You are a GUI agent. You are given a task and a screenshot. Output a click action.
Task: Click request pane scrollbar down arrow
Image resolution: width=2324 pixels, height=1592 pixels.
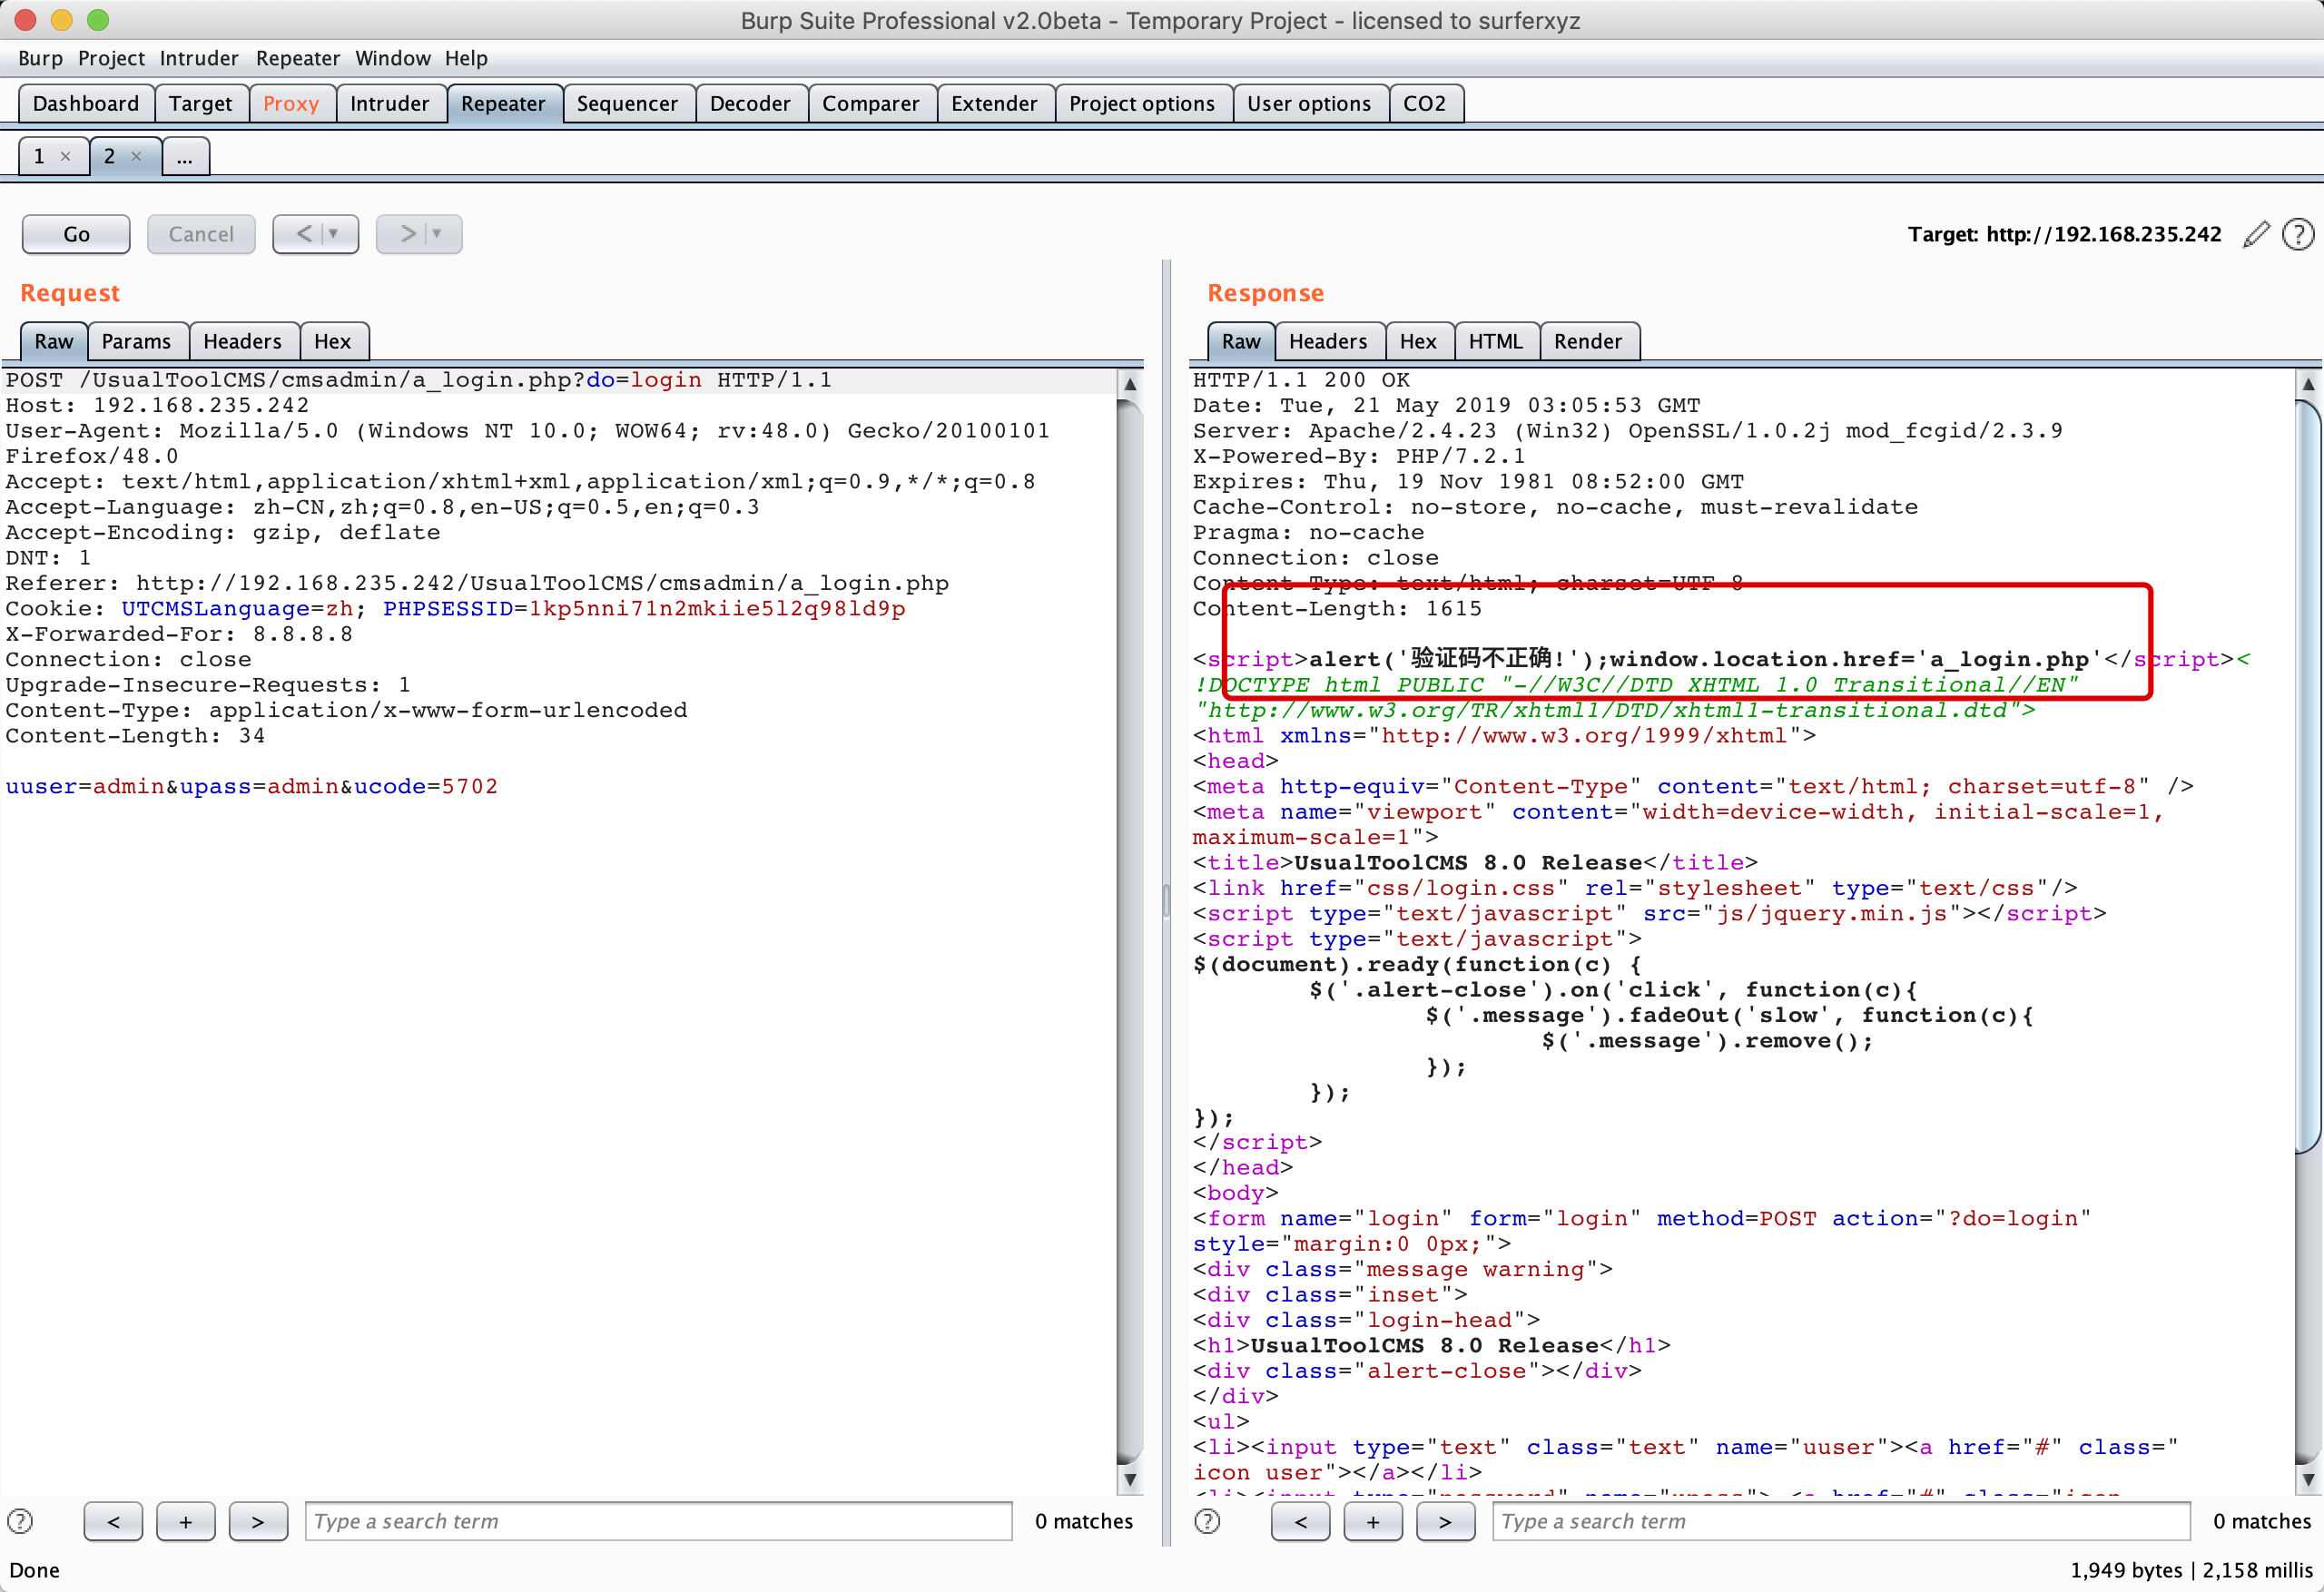(1130, 1479)
